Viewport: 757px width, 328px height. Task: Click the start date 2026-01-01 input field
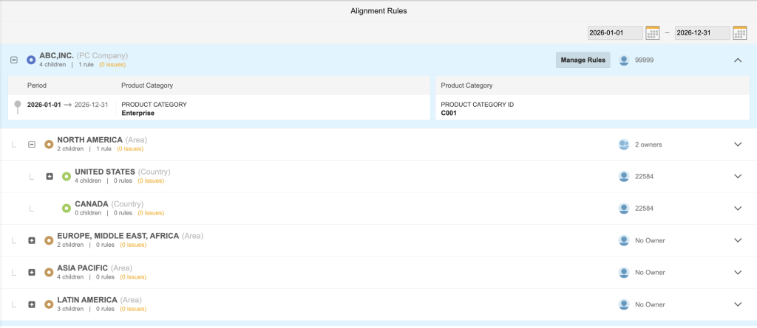[614, 32]
